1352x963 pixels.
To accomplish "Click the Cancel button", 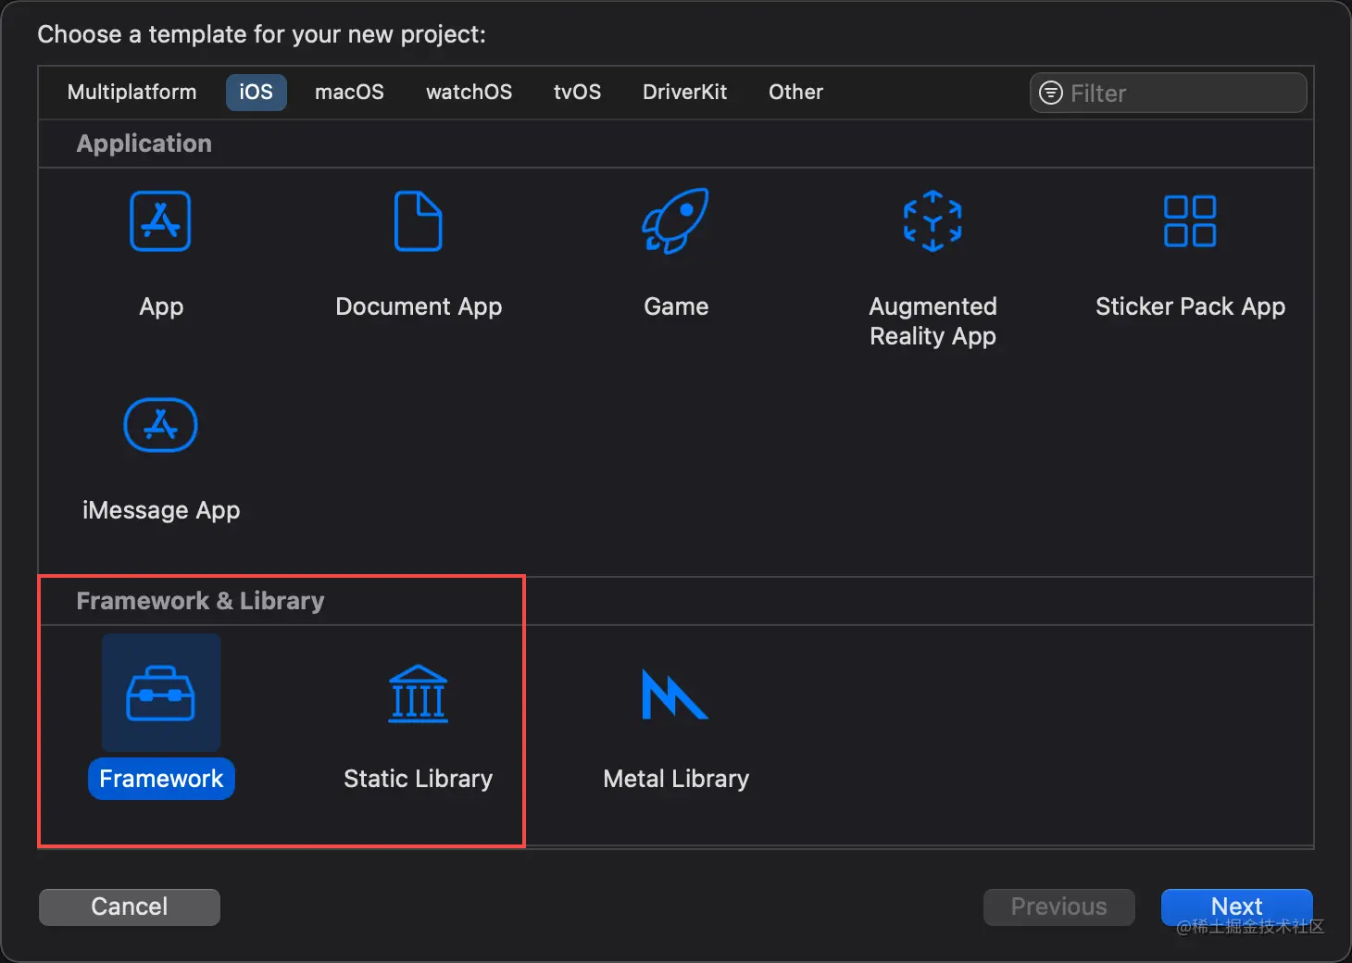I will (x=130, y=907).
